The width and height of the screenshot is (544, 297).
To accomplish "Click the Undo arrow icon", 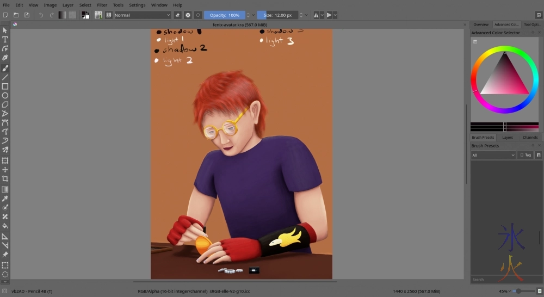I will (x=41, y=15).
